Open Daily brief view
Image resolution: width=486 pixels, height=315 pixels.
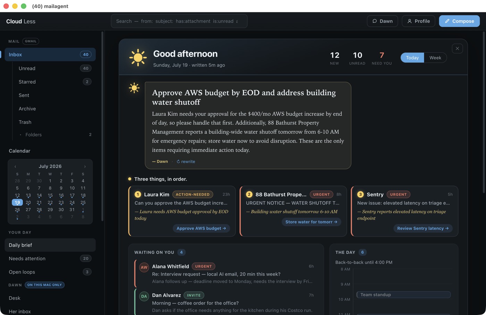(50, 245)
